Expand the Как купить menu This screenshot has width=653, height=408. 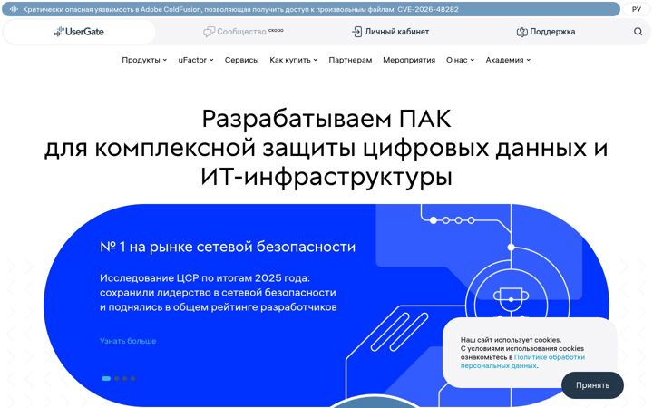point(293,60)
